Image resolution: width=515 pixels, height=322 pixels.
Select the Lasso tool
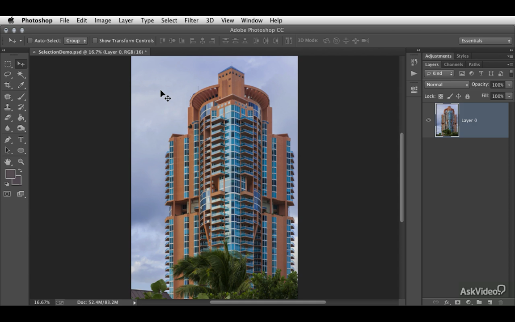click(x=8, y=74)
